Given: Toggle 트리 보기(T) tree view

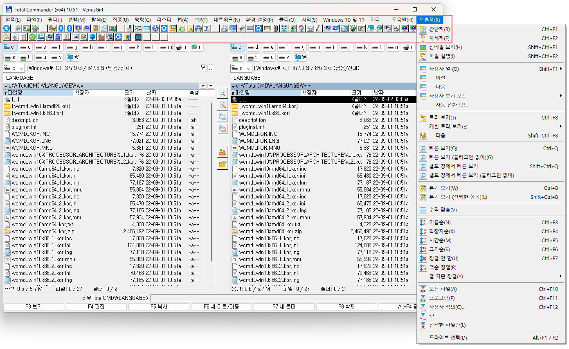Looking at the screenshot, I should pos(490,118).
